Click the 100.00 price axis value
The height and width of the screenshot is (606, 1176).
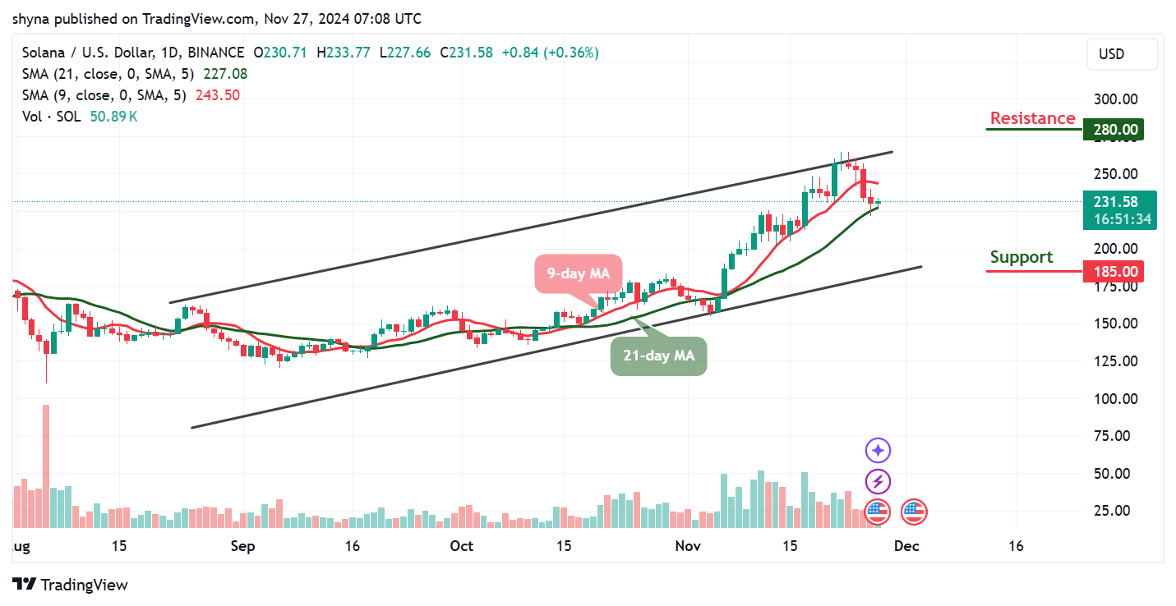coord(1116,399)
